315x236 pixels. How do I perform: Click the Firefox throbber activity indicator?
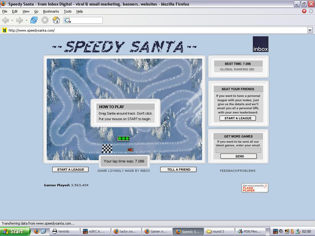pos(311,11)
